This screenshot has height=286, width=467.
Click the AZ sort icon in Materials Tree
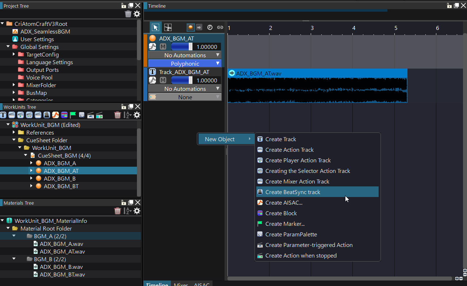[x=127, y=211]
